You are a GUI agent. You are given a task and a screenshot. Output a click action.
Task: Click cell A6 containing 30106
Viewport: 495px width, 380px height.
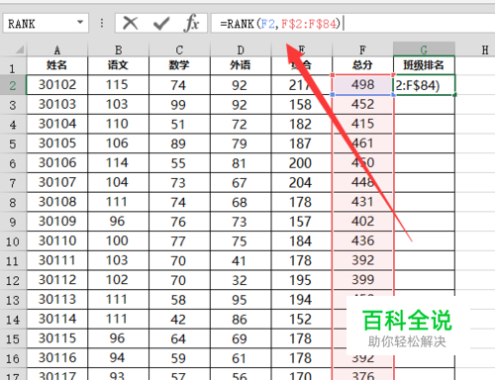click(x=57, y=163)
